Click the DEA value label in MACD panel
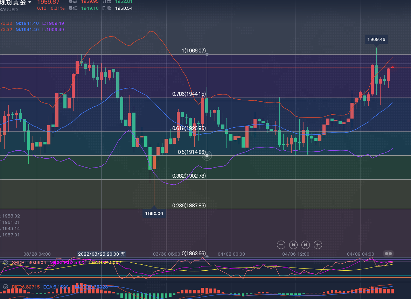This screenshot has height=299, width=411. [x=57, y=287]
